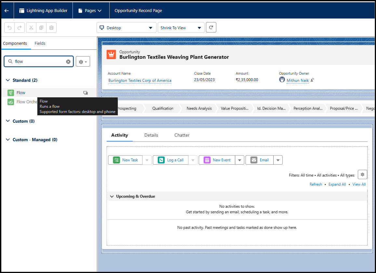Collapse the Custom (0) section
The height and width of the screenshot is (273, 376).
point(8,121)
